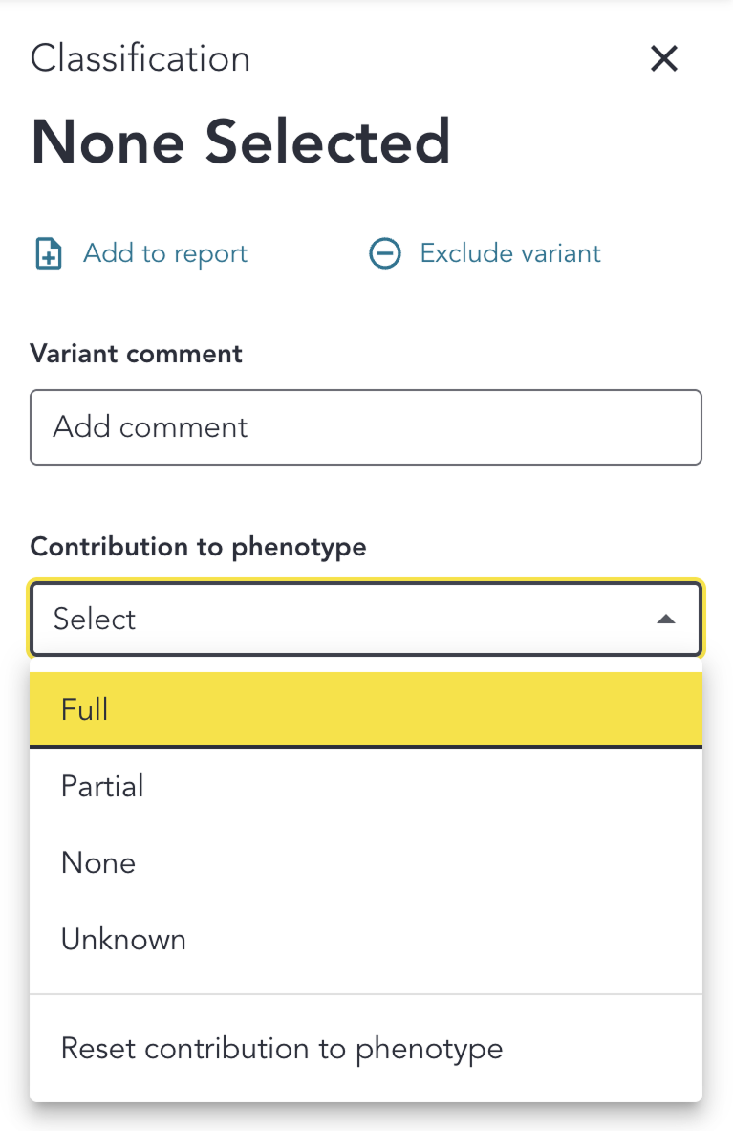Screen dimensions: 733x1131
Task: Click the highlighted Full row in the dropdown
Action: (x=366, y=709)
